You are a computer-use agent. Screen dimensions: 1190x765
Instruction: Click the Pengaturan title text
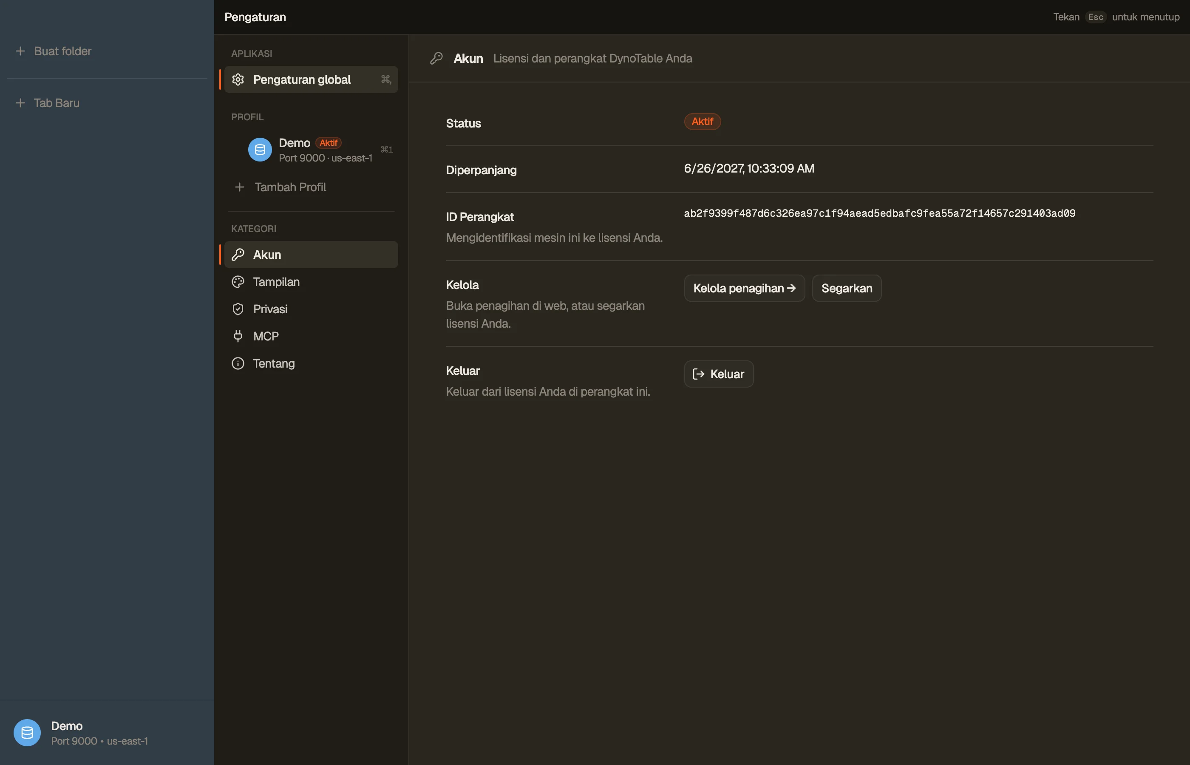(255, 17)
